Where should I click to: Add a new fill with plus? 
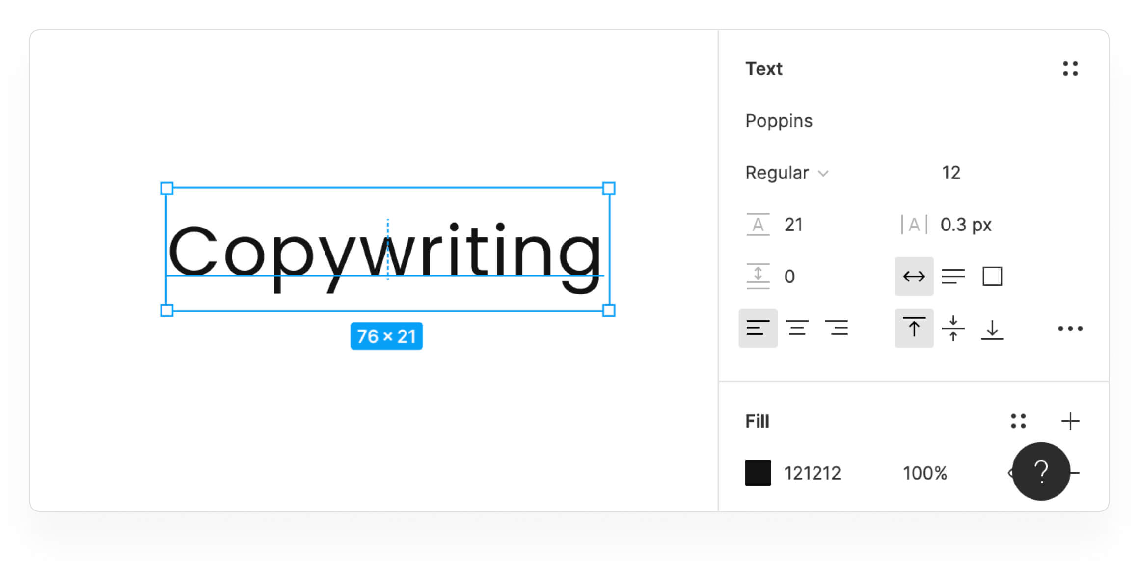(1070, 421)
